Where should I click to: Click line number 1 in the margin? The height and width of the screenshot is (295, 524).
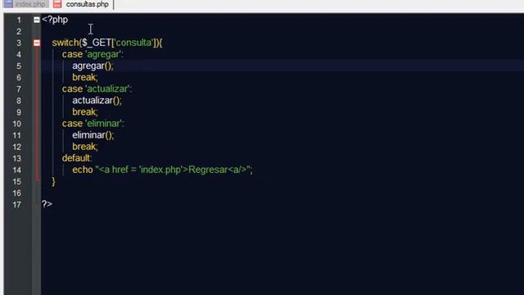click(19, 20)
